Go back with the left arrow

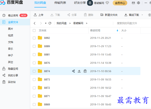35,23
